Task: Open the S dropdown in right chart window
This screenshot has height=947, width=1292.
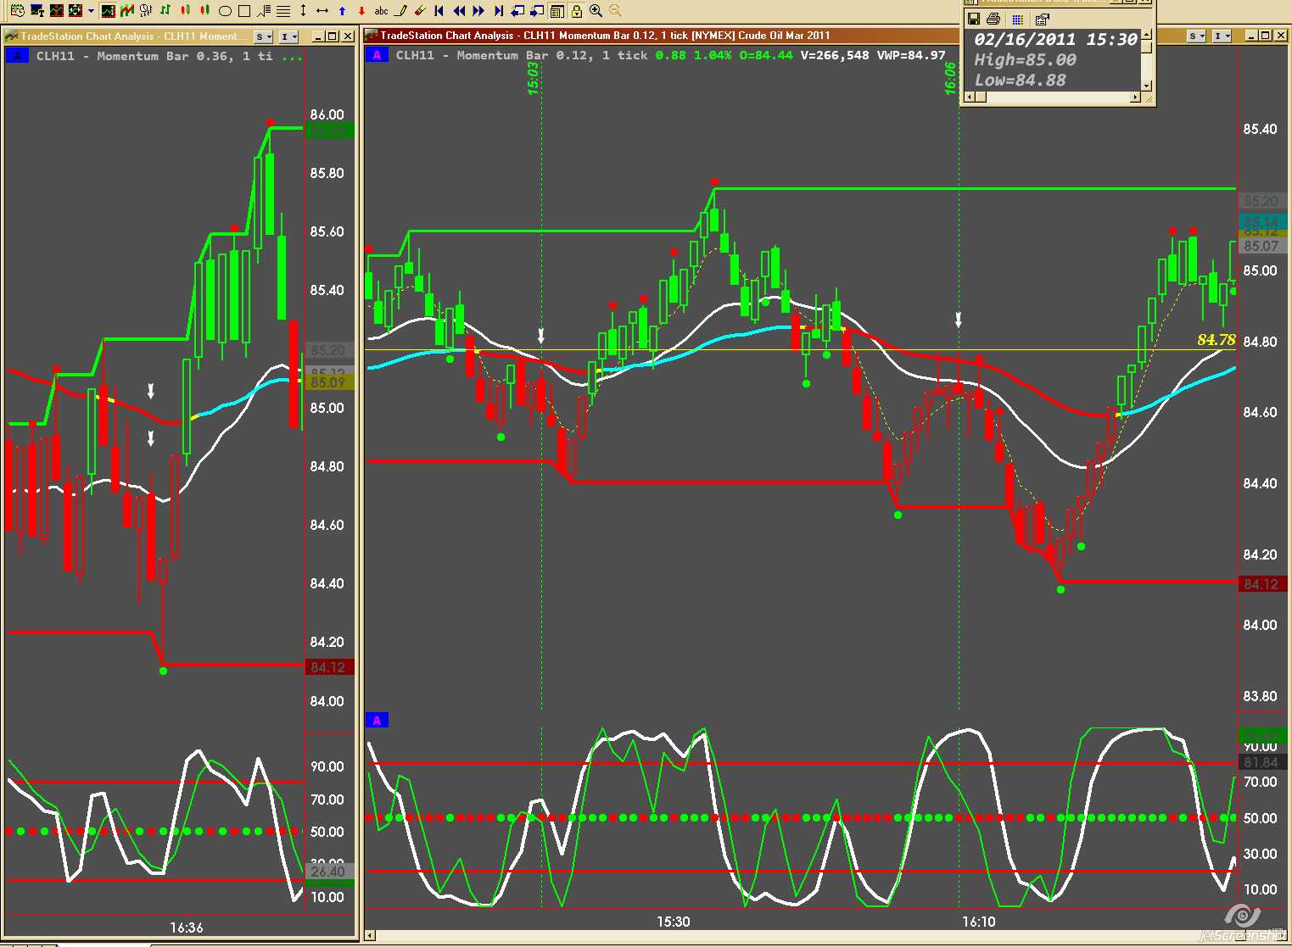Action: [1196, 36]
